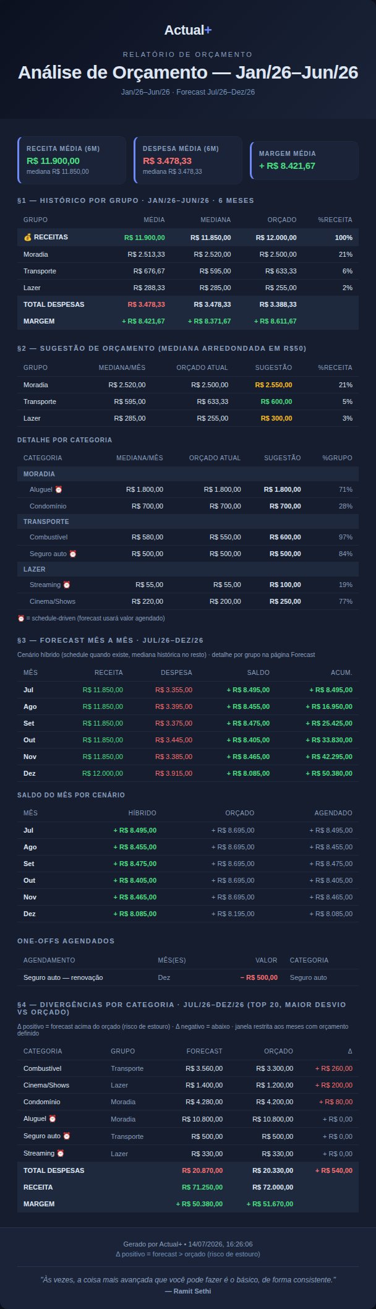Select the Margem Média summary card
Viewport: 376px width, 1309px height.
[304, 160]
